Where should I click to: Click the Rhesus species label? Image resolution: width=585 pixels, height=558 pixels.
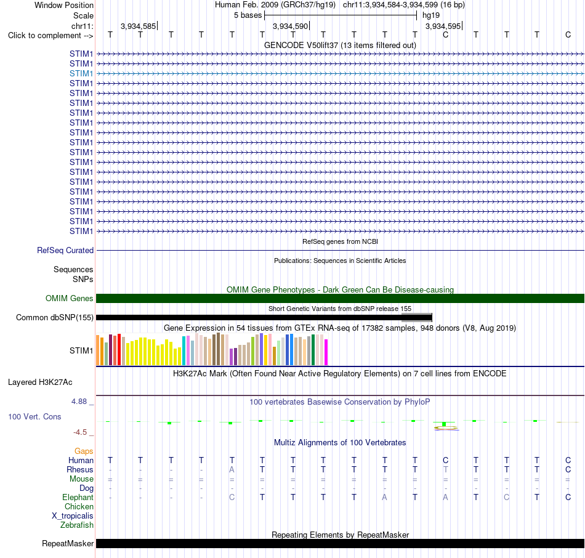[x=80, y=469]
